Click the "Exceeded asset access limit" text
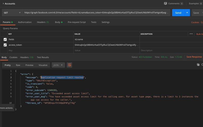The image size is (203, 127). [x=70, y=93]
